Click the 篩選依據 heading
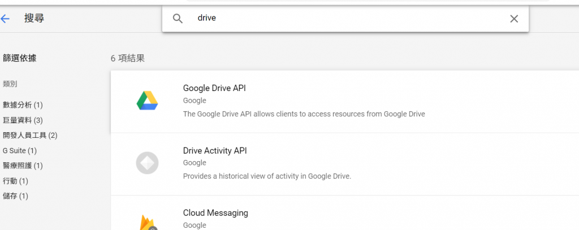This screenshot has height=230, width=579. pos(20,58)
